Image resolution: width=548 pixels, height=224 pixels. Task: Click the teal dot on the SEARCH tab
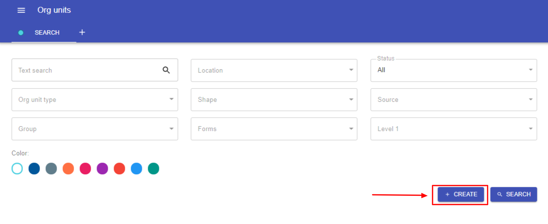pyautogui.click(x=20, y=33)
